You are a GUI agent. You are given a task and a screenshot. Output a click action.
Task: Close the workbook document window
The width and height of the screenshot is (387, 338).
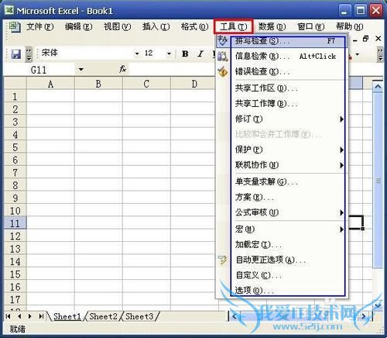(378, 39)
